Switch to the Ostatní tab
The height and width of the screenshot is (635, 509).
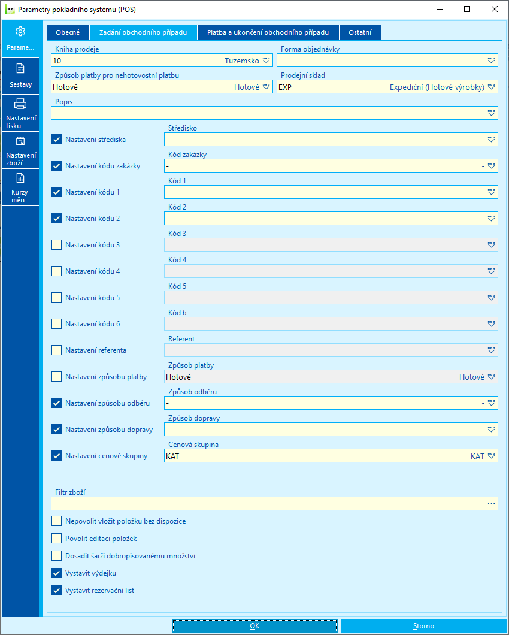coord(360,32)
